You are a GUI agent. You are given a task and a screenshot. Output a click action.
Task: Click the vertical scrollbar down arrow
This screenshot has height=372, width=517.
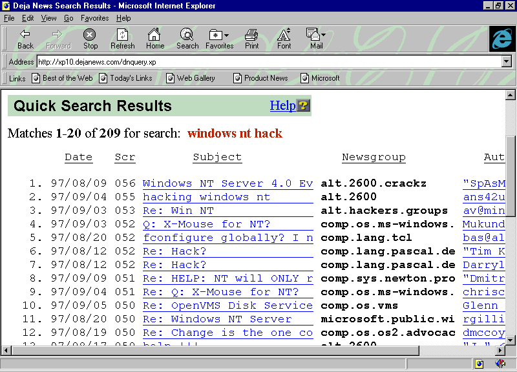[511, 339]
